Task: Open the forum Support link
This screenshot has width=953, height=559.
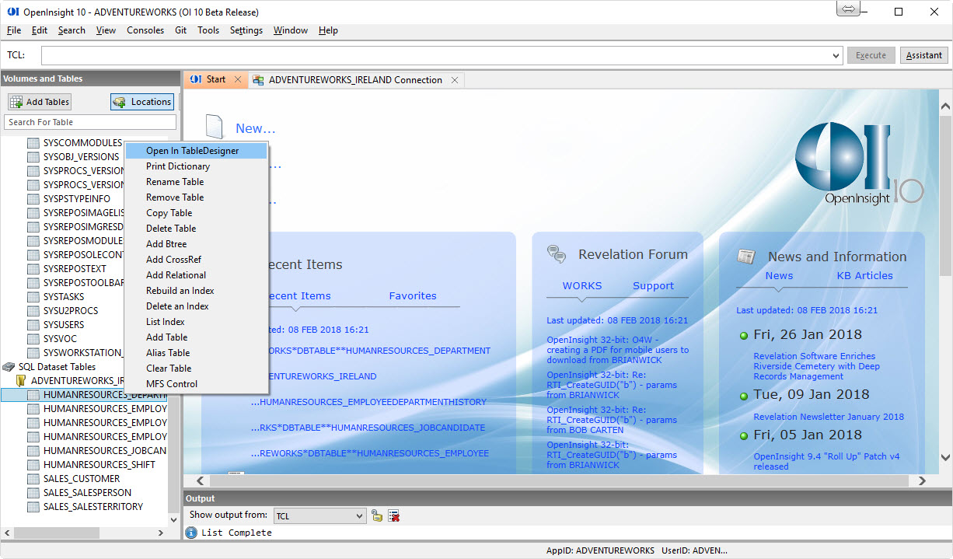Action: 653,285
